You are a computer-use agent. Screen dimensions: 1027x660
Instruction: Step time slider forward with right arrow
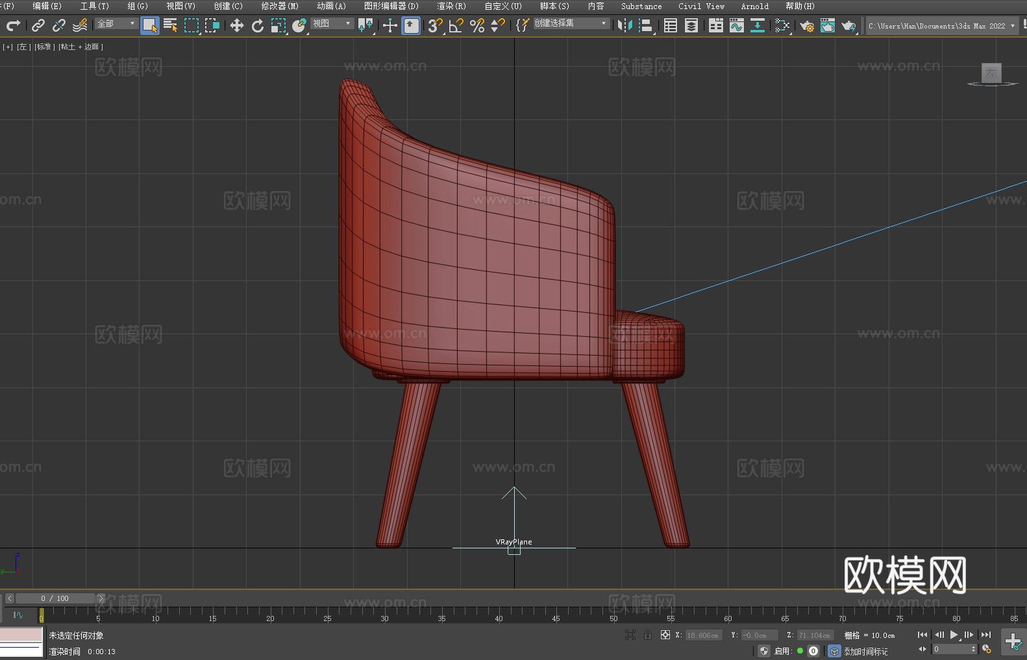click(101, 598)
